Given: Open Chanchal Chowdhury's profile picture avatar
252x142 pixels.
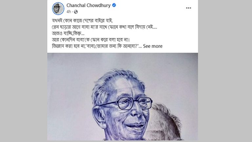Looking at the screenshot, I should (x=58, y=9).
